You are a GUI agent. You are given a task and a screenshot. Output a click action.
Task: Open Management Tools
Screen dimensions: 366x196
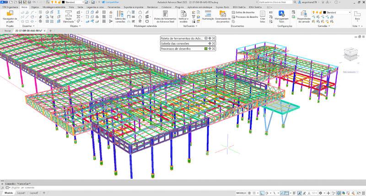(x=281, y=16)
